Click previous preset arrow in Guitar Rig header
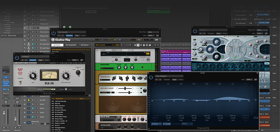Viewport: 280px width, 132px height. [x=59, y=36]
